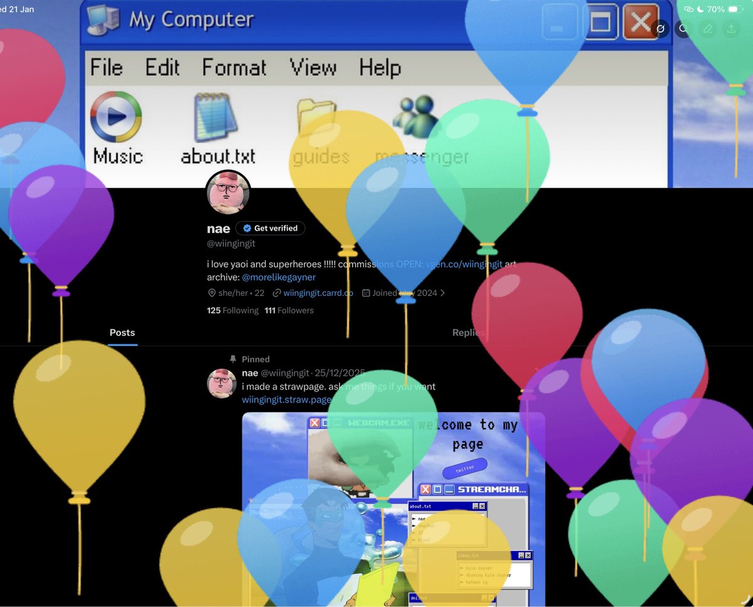This screenshot has width=753, height=607.
Task: View the 111 Followers list
Action: (x=289, y=310)
